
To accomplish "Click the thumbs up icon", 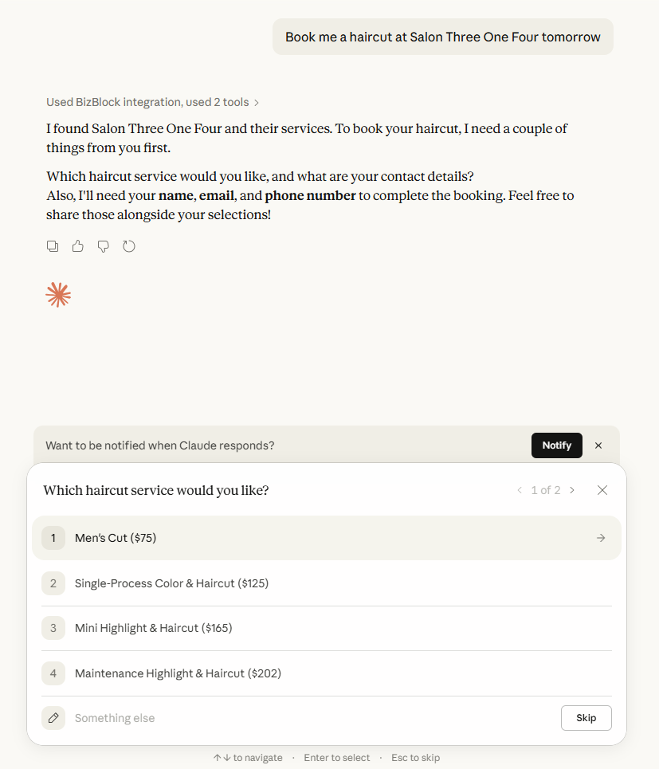I will [78, 246].
